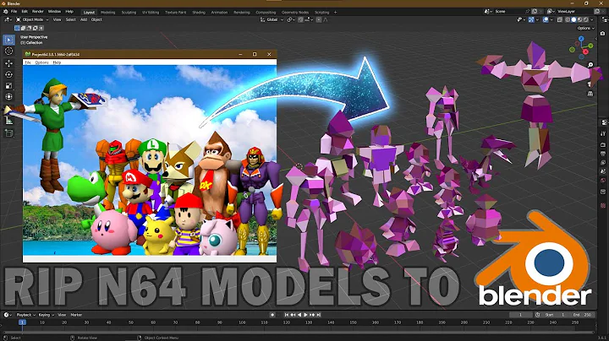Click the Blender logo menu icon
Viewport: 609px width, 341px height.
5,12
